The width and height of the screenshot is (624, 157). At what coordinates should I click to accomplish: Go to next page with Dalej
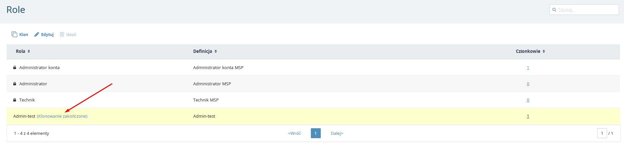[x=337, y=133]
